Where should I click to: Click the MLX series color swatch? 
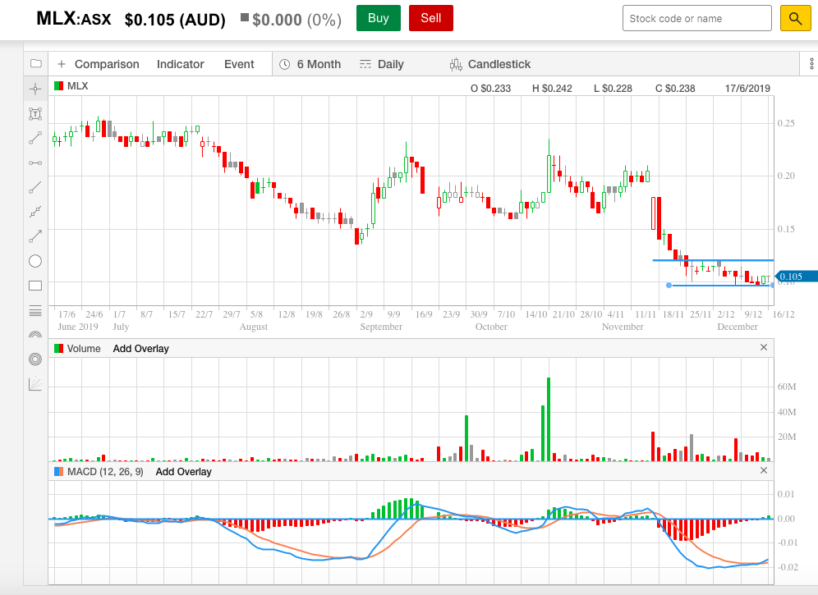59,86
